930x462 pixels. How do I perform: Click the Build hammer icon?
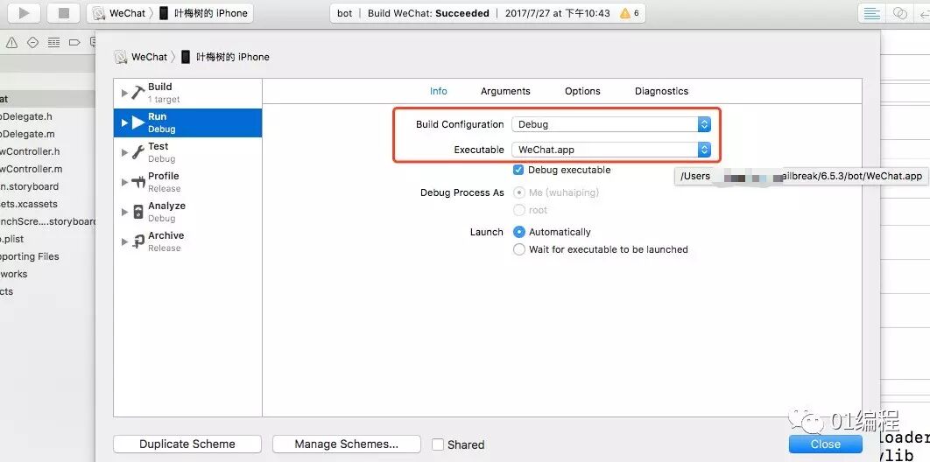pyautogui.click(x=138, y=93)
